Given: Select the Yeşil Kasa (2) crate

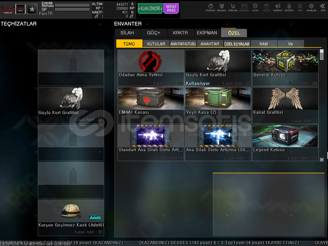Looking at the screenshot, I should coord(218,105).
